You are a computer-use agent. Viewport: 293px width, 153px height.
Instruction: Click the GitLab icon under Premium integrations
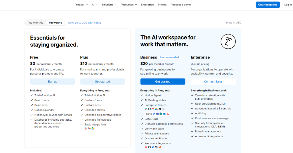coord(160,147)
